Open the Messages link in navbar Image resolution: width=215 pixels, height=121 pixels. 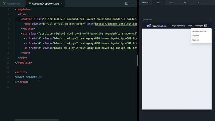[x=199, y=26]
